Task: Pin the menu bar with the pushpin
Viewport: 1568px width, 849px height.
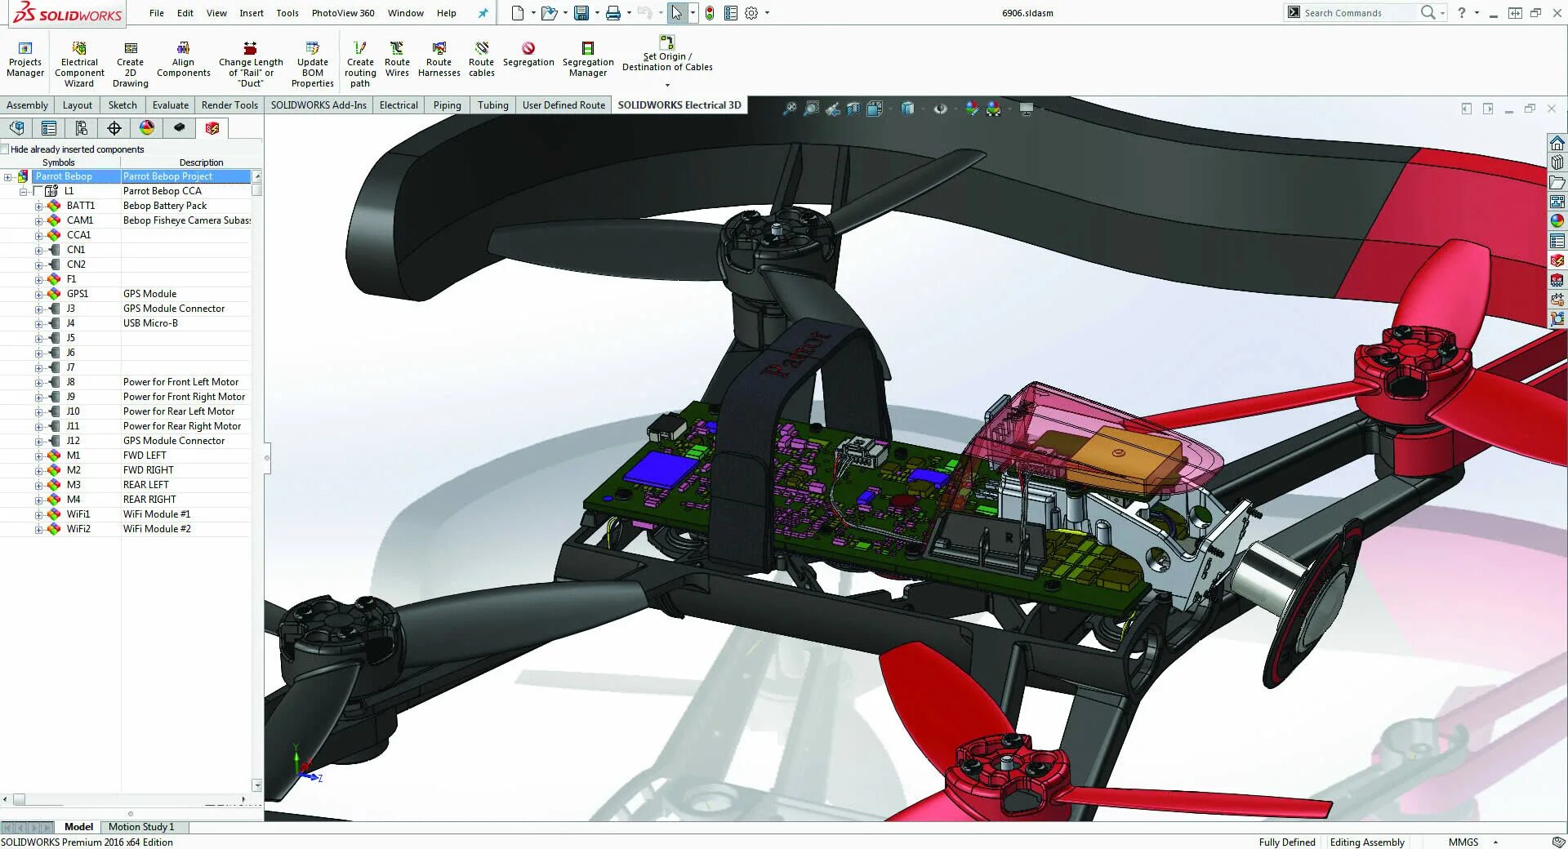Action: [483, 13]
